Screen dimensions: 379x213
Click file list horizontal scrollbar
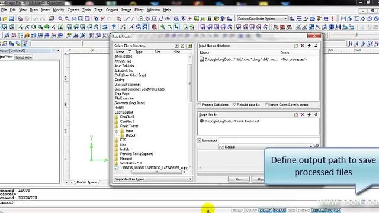(156, 172)
